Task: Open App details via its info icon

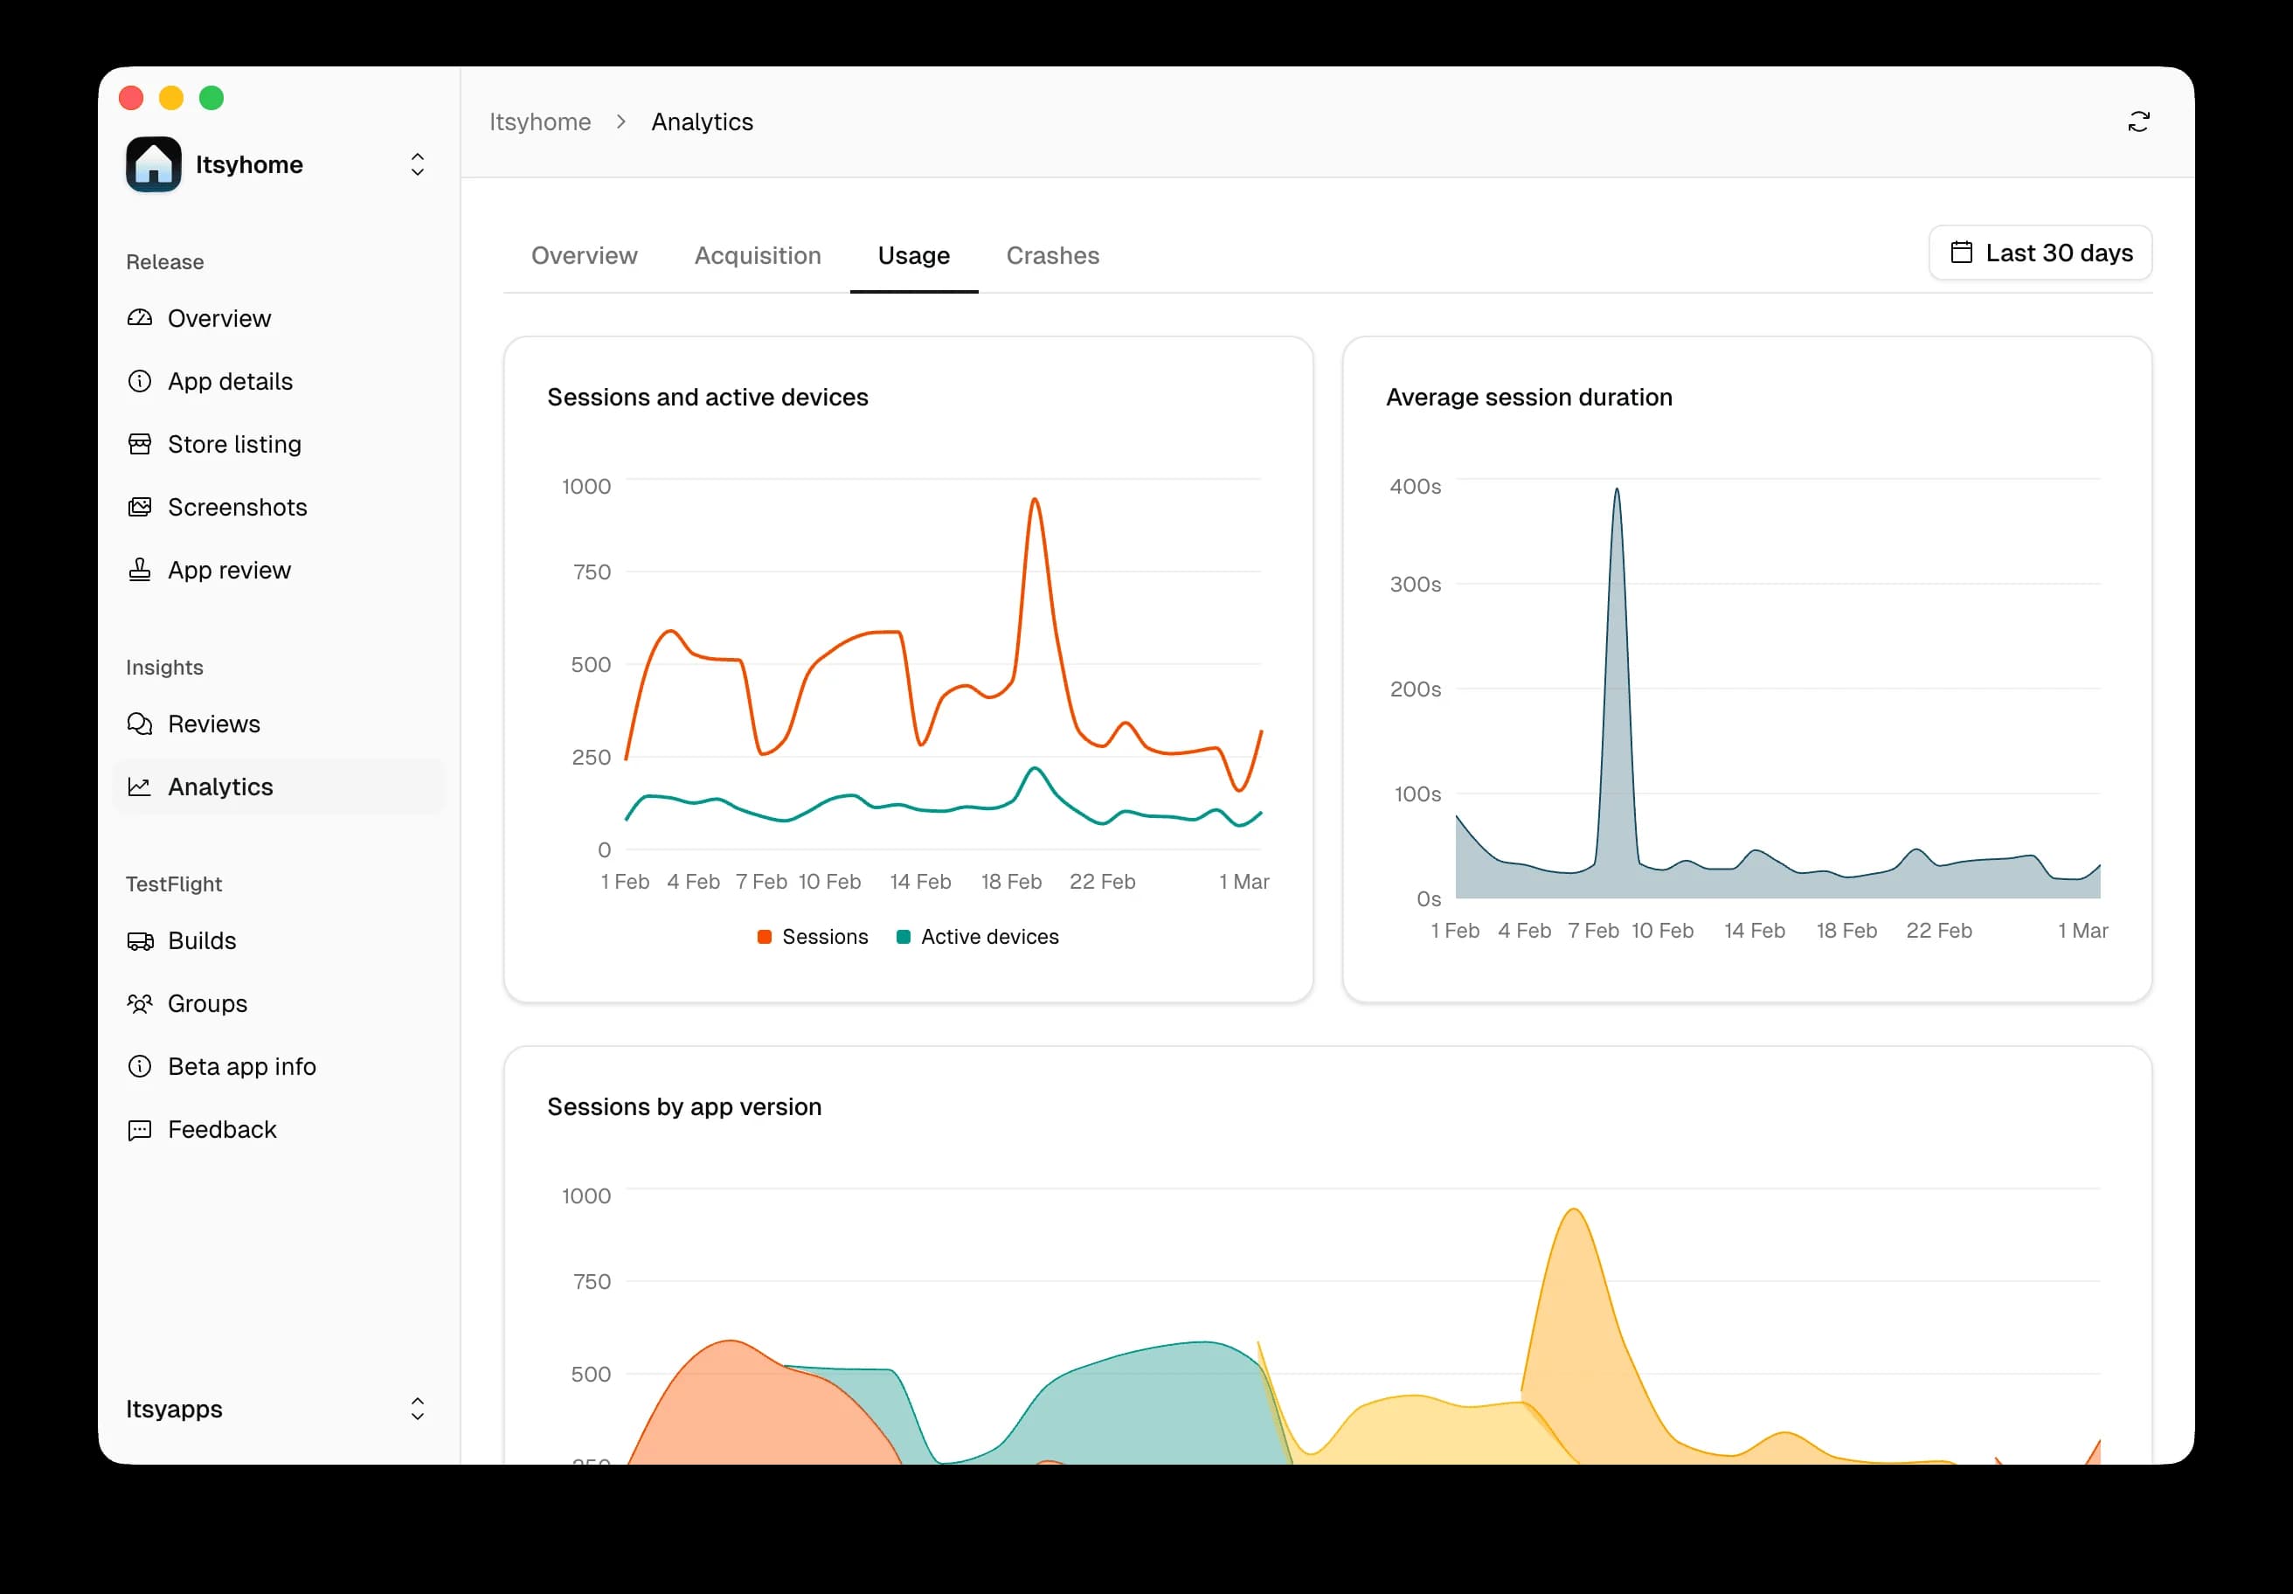Action: (x=141, y=380)
